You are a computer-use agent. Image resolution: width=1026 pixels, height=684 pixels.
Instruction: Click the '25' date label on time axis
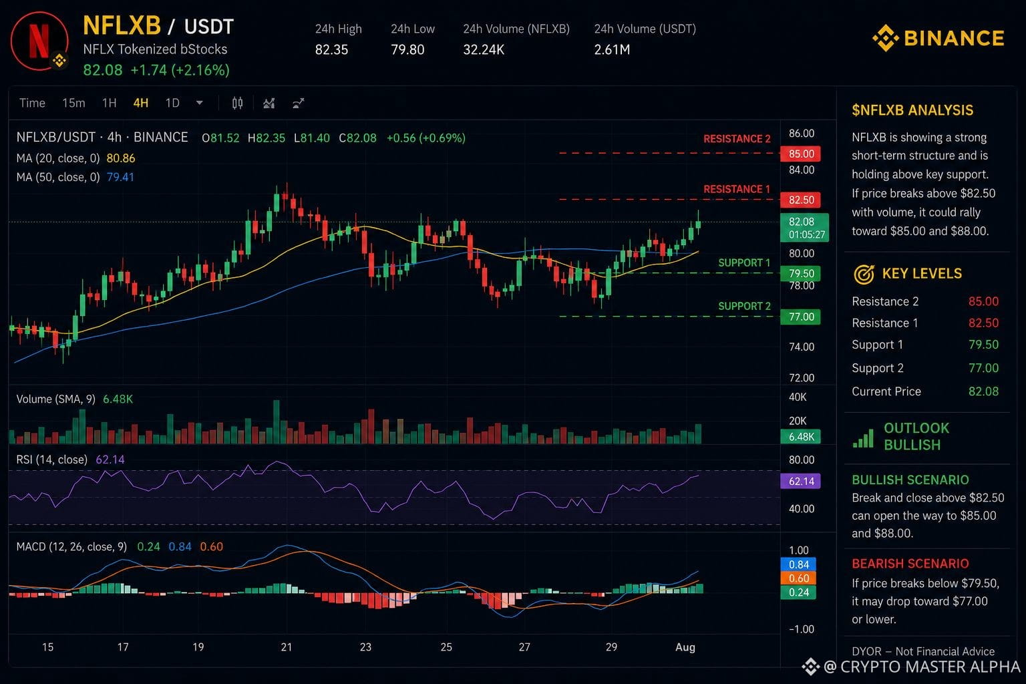[446, 647]
